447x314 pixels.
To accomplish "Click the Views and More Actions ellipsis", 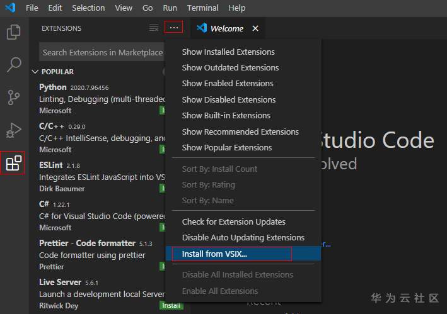I will [173, 28].
